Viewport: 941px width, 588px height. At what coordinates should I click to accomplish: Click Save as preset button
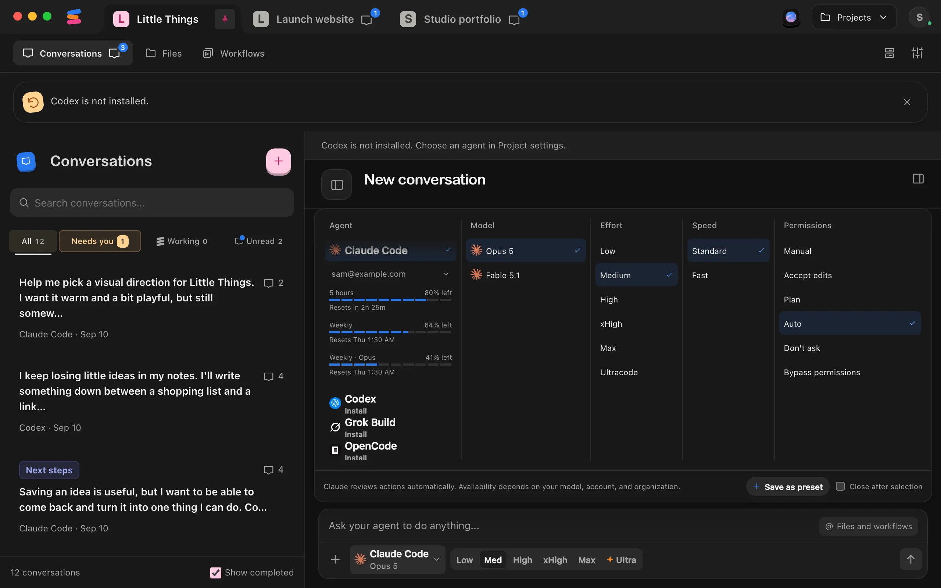click(788, 487)
